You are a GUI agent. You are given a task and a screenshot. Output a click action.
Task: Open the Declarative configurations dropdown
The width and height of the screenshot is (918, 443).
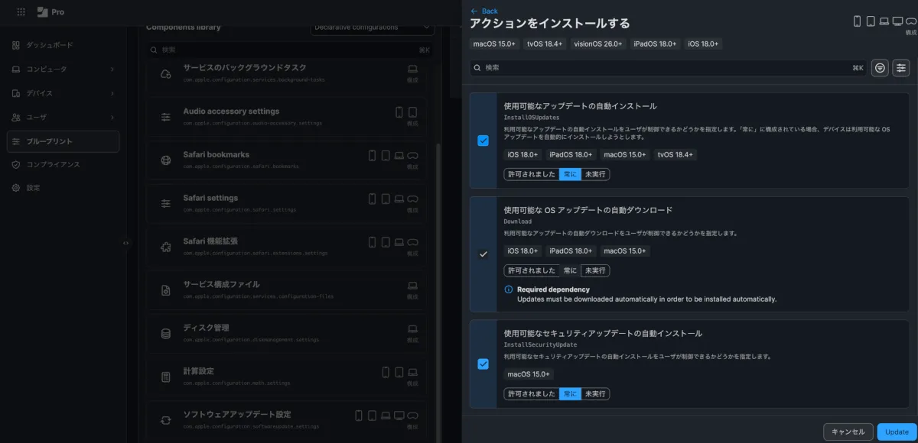[373, 27]
